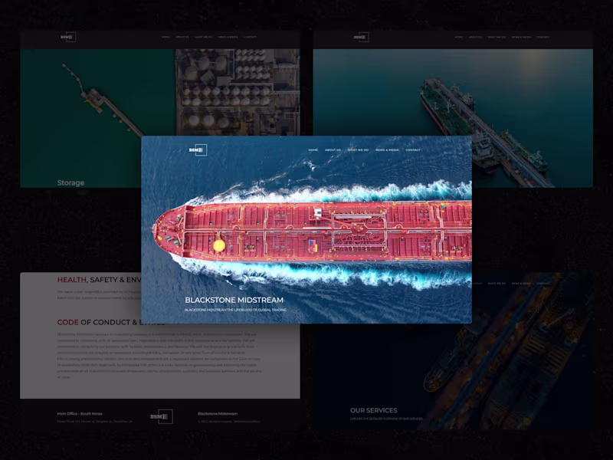
Task: Open ABOUT US in the front homepage navigation
Action: coord(333,149)
